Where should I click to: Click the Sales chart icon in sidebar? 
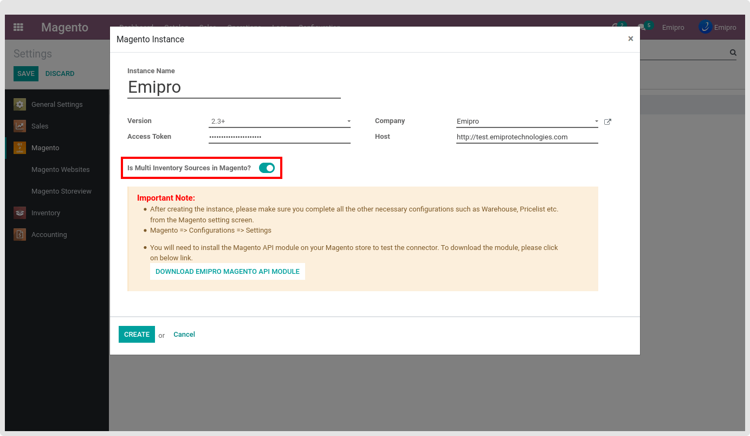tap(20, 126)
